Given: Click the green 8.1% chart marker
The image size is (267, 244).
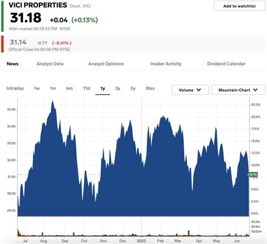Looking at the screenshot, I should coord(253,175).
